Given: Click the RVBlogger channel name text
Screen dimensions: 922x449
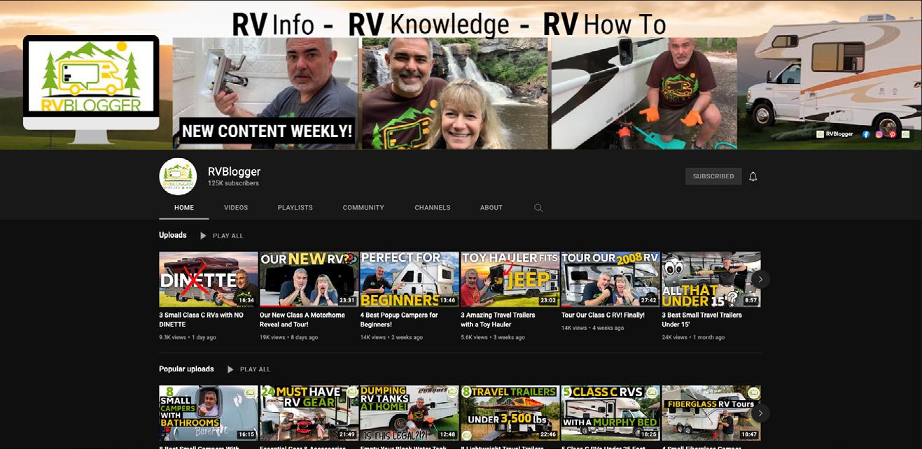Looking at the screenshot, I should [234, 171].
